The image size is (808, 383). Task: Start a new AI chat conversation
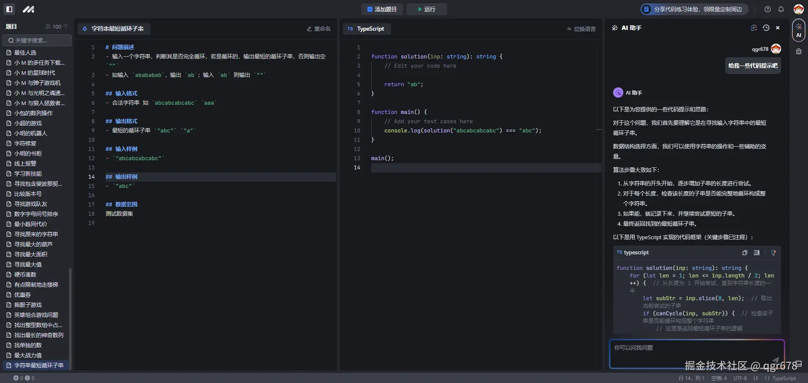tap(753, 28)
